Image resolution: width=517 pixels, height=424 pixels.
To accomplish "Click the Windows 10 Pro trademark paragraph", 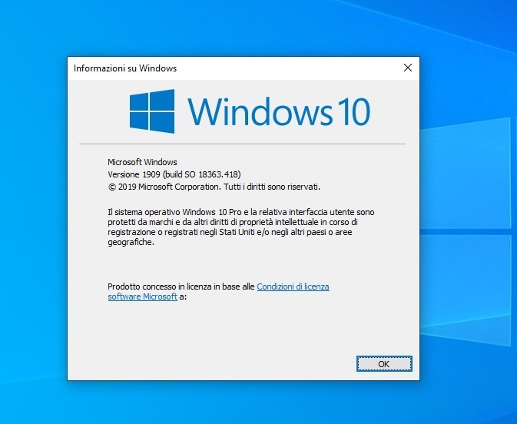I will pos(241,227).
